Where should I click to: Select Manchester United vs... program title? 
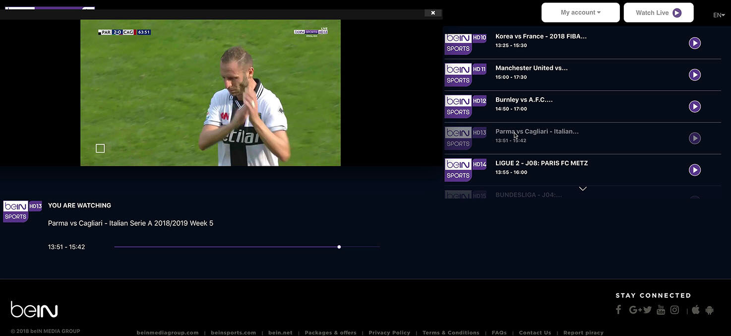click(532, 68)
